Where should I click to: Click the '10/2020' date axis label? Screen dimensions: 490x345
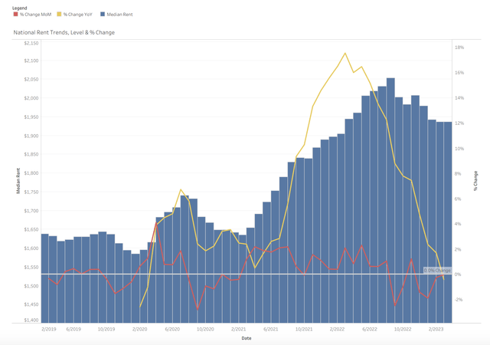205,330
